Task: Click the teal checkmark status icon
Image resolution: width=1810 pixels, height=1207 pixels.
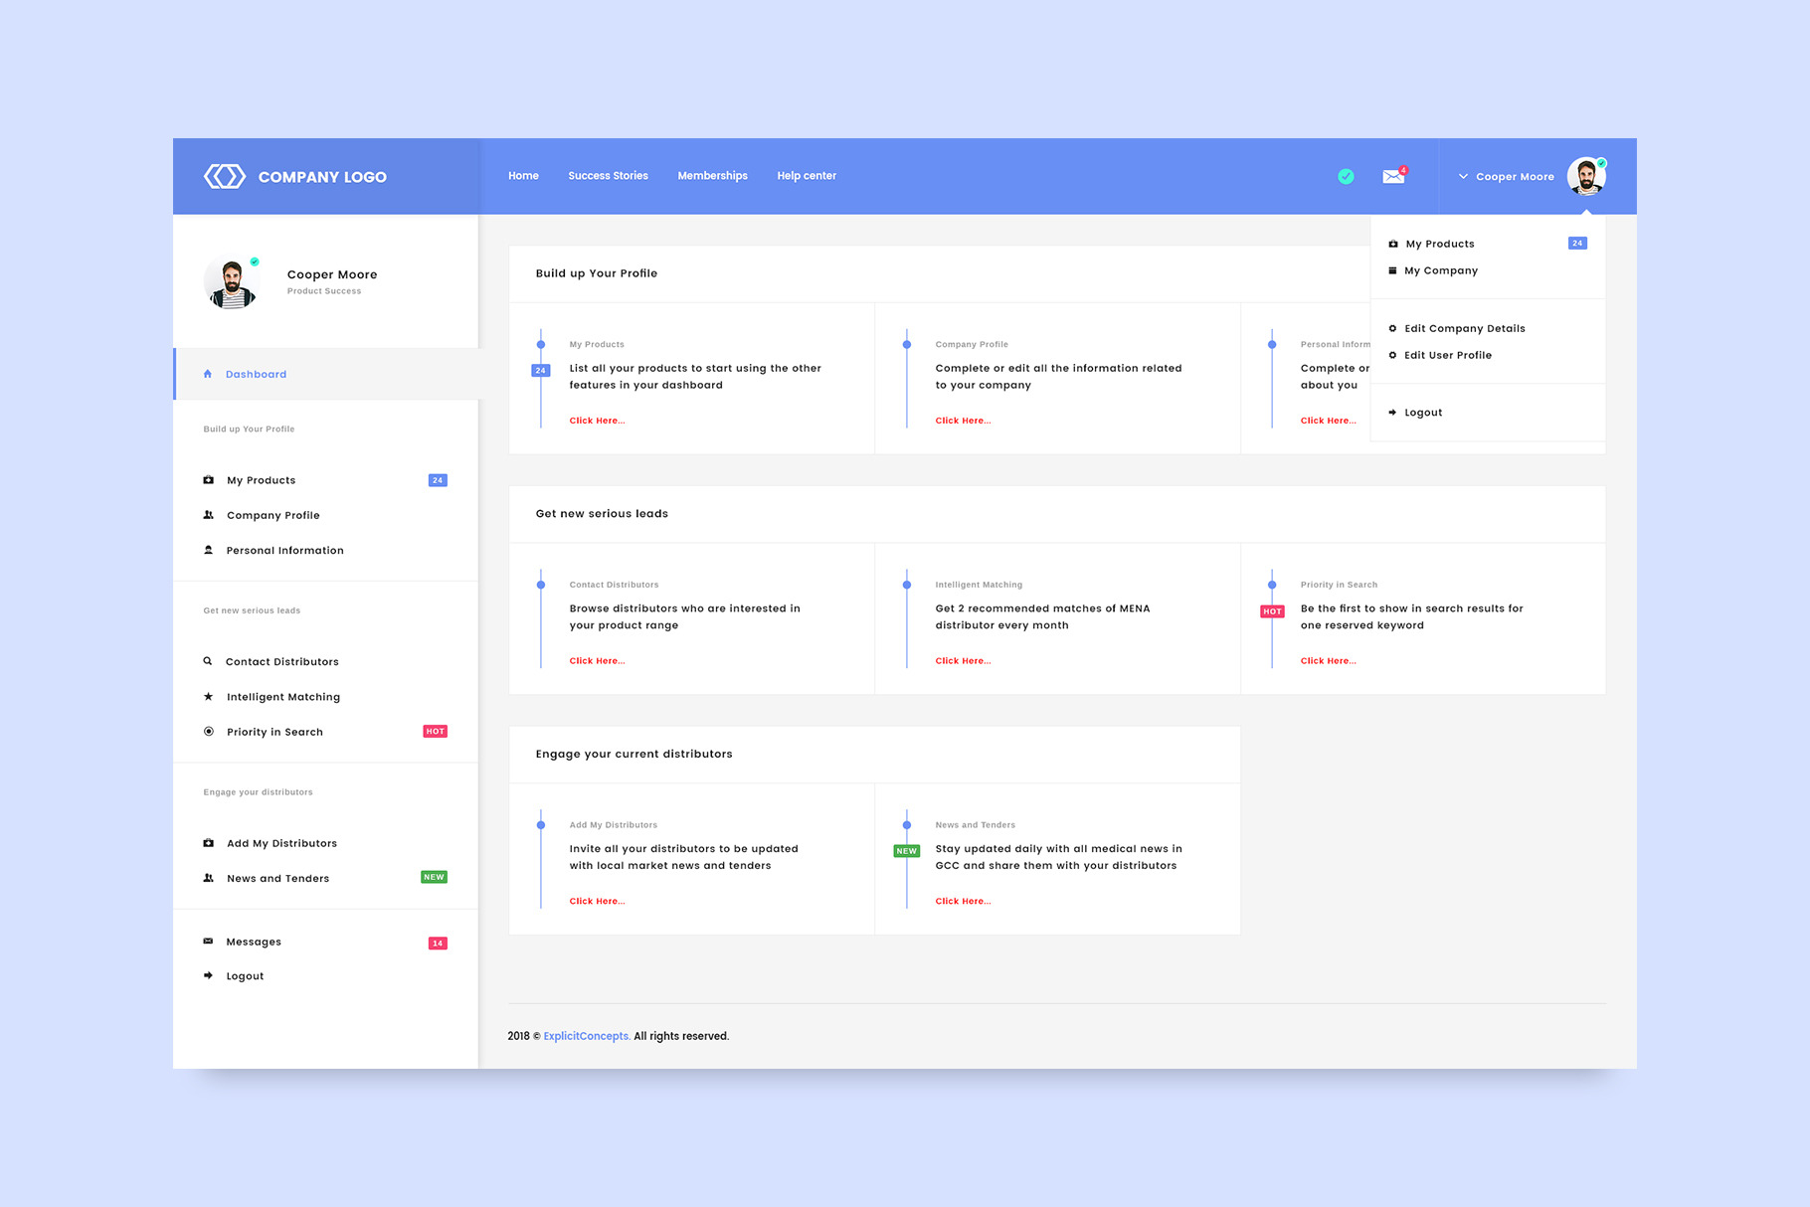Action: click(1346, 176)
